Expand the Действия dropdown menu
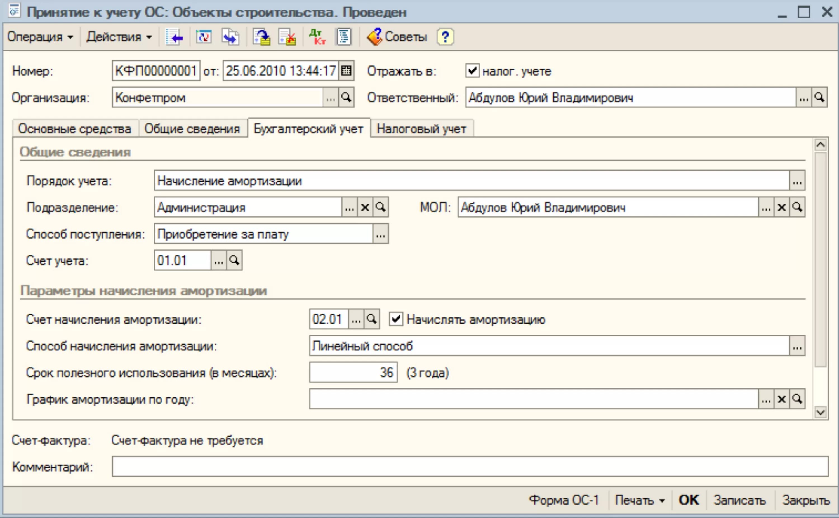The height and width of the screenshot is (518, 839). point(119,37)
